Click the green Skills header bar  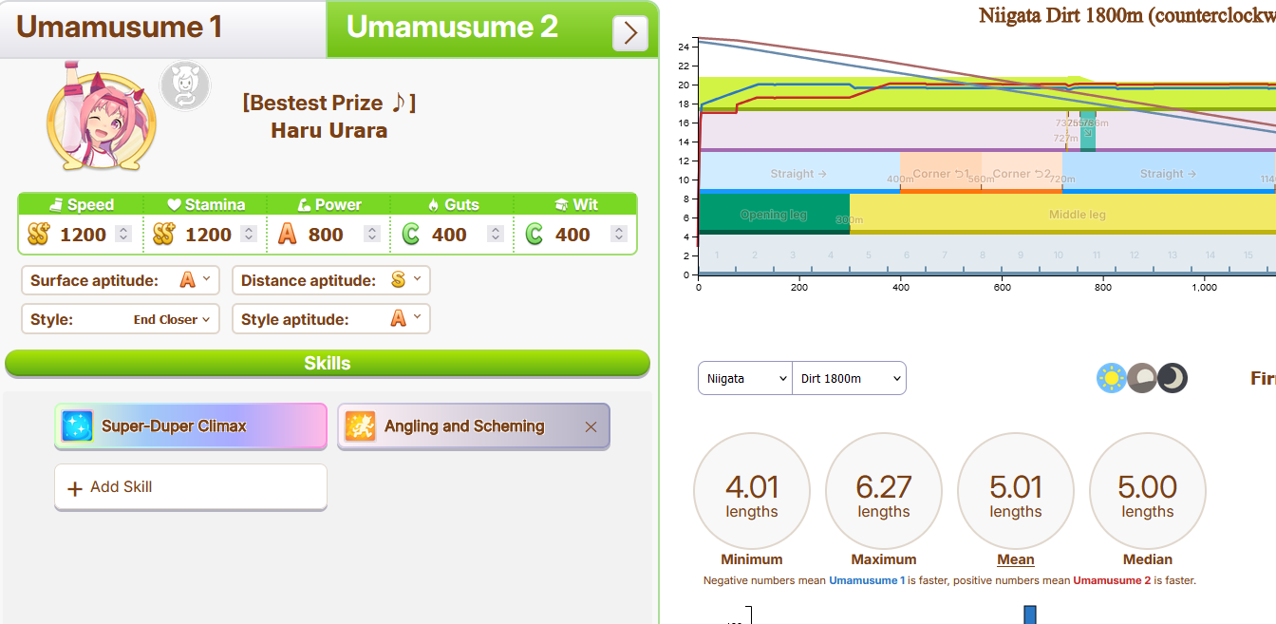tap(328, 364)
